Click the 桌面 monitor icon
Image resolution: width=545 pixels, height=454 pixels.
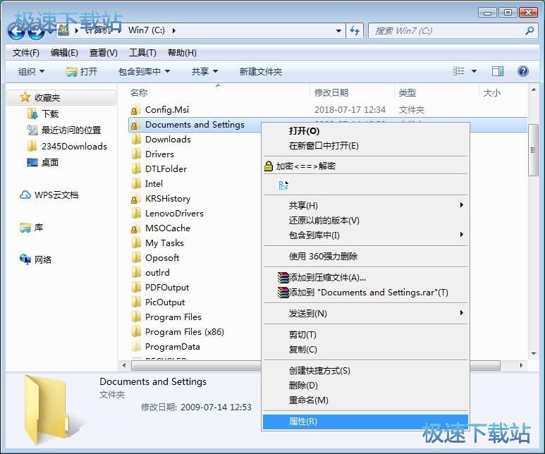(32, 162)
